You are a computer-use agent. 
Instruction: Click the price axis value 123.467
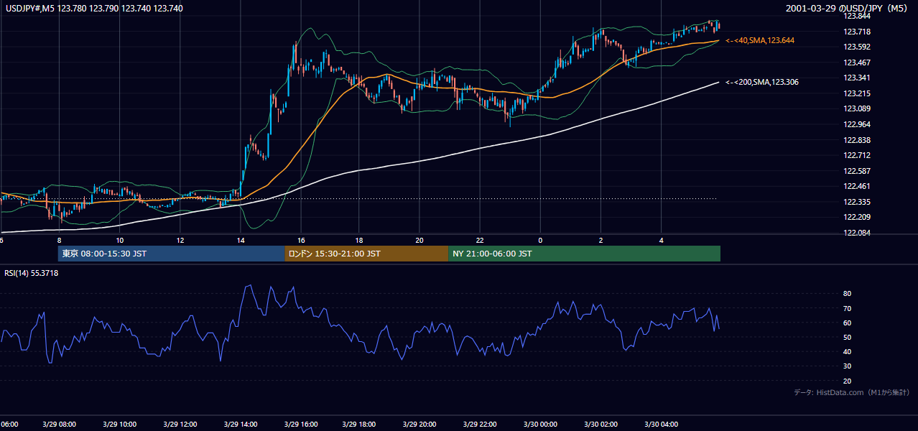click(x=856, y=63)
